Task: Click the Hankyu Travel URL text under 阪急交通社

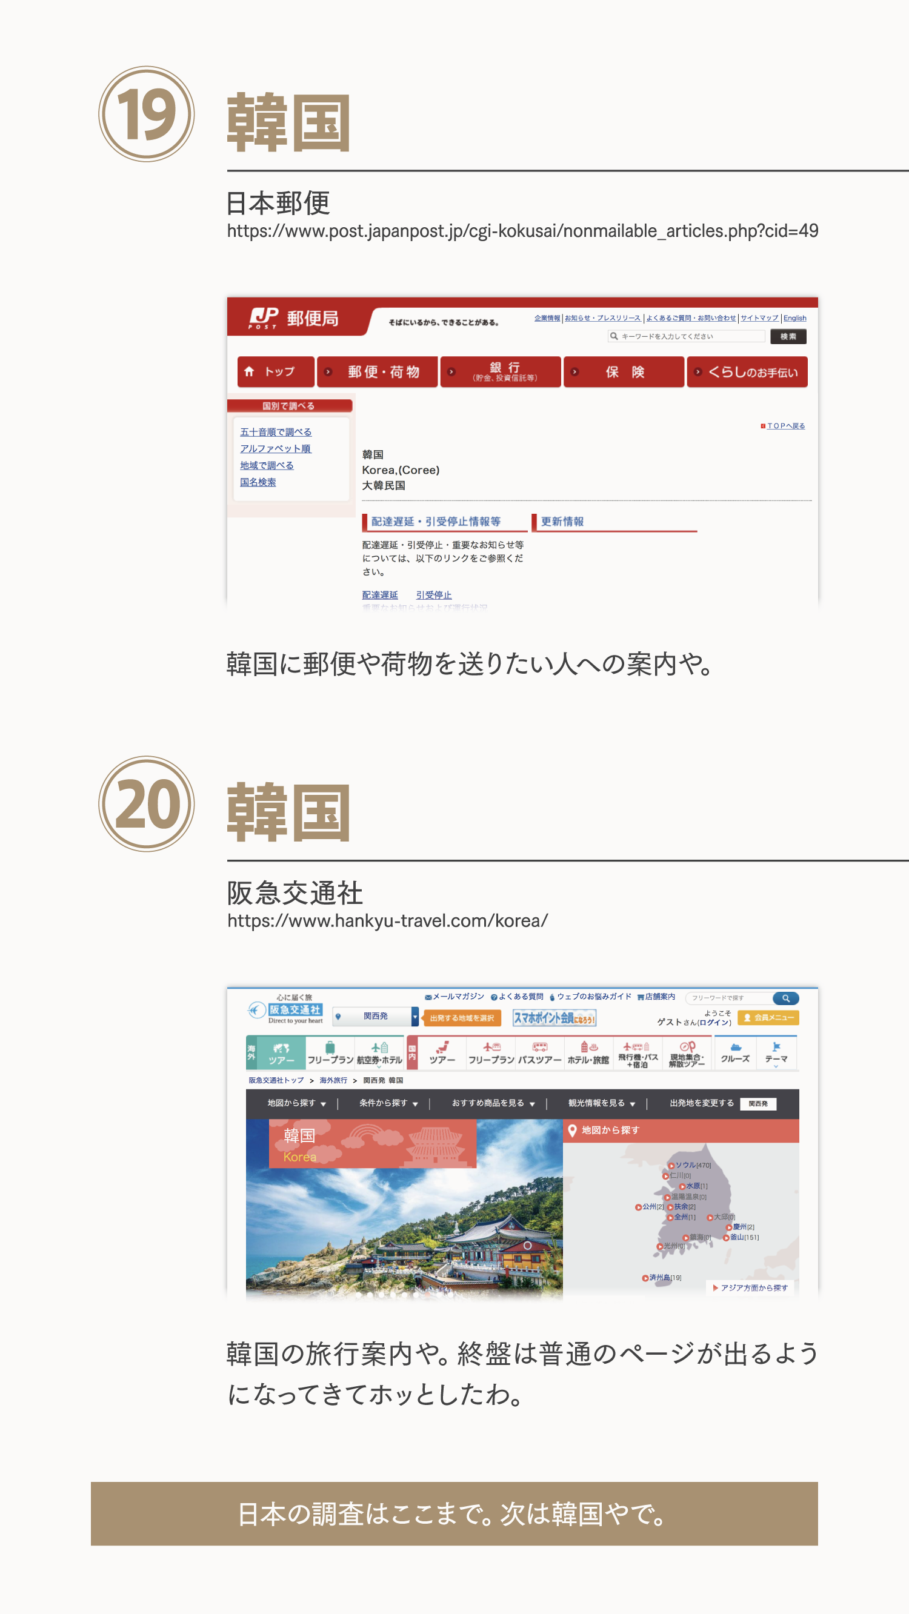Action: tap(387, 920)
